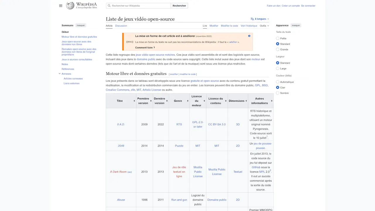Viewport: 375px width, 211px height.
Task: Sort the table by Dimensions
Action: (246, 101)
